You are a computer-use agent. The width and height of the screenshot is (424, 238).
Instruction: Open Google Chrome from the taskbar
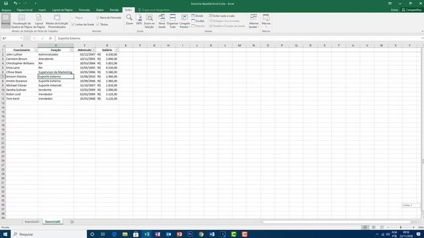201,234
